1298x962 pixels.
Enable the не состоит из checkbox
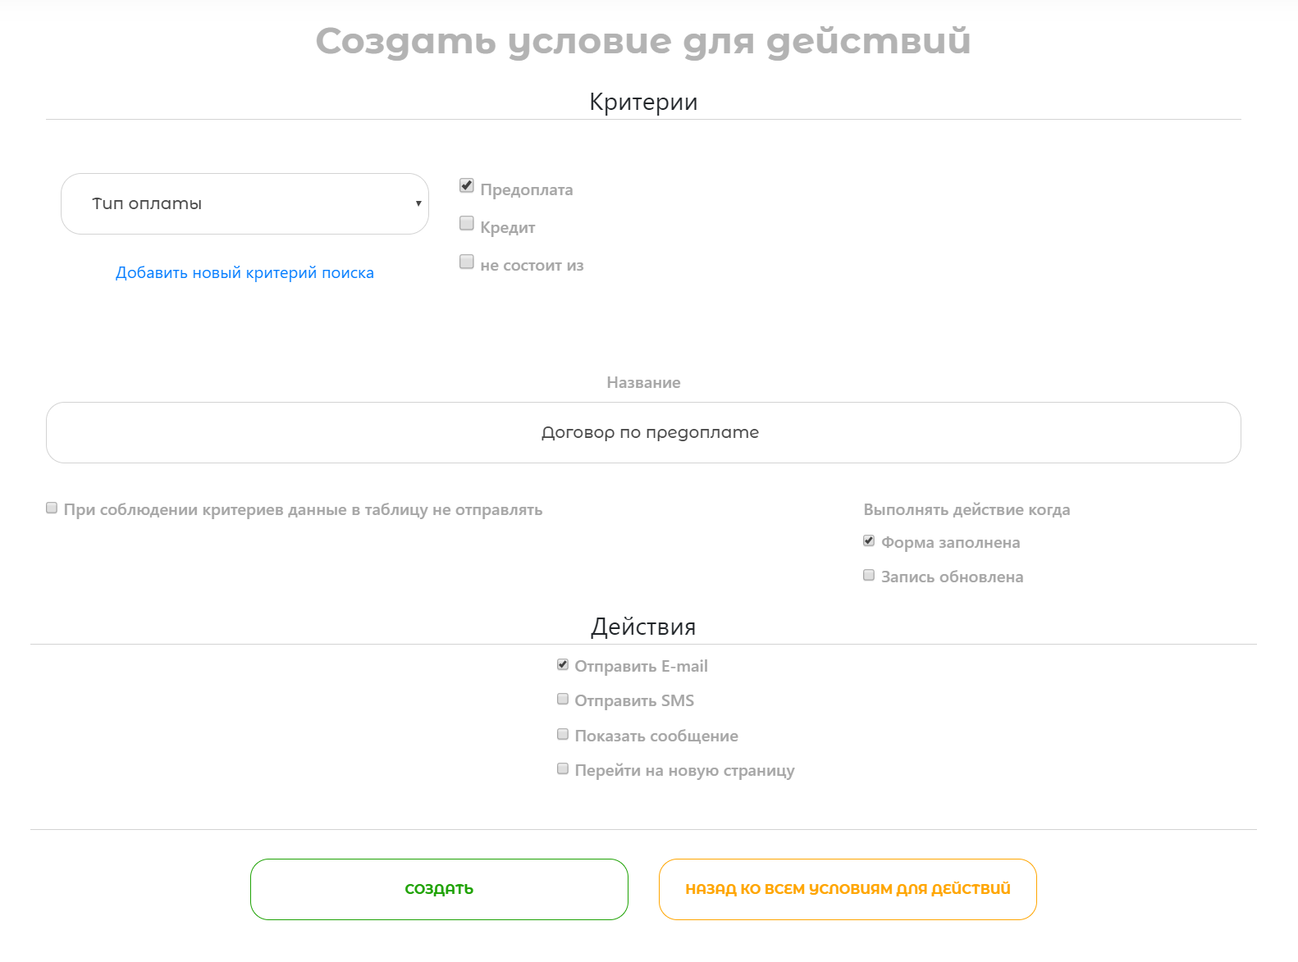click(467, 262)
